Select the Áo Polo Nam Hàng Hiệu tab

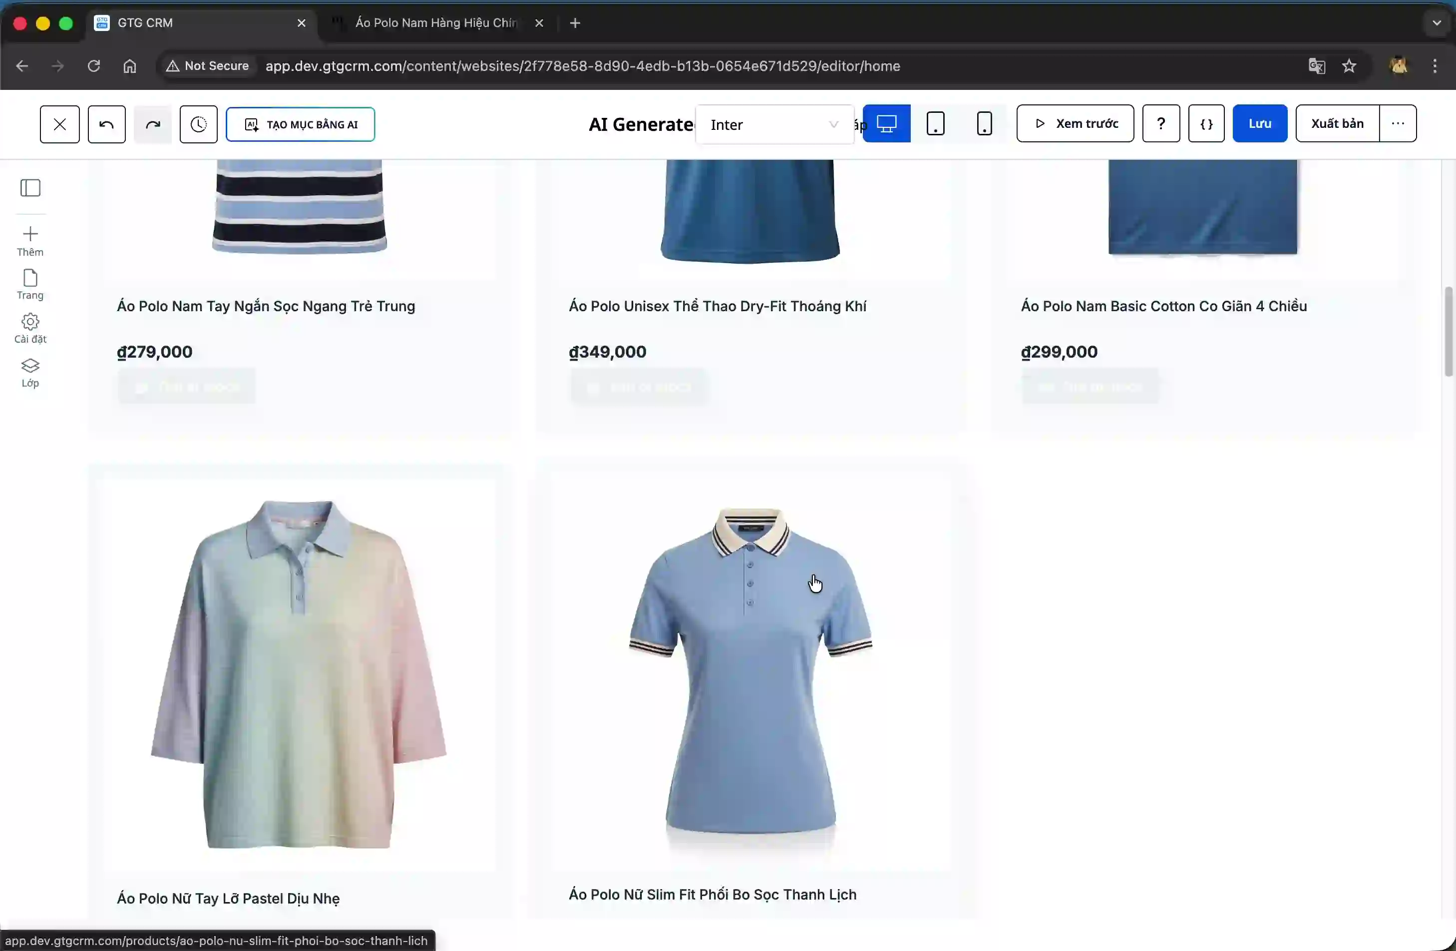(434, 22)
